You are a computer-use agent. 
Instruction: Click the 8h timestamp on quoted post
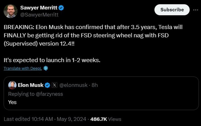[x=95, y=85]
